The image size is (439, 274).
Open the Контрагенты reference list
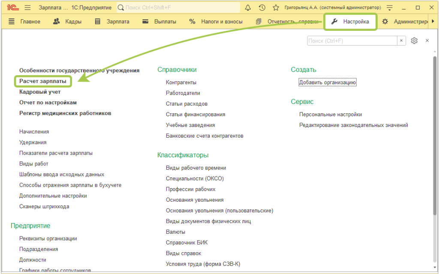coord(181,82)
